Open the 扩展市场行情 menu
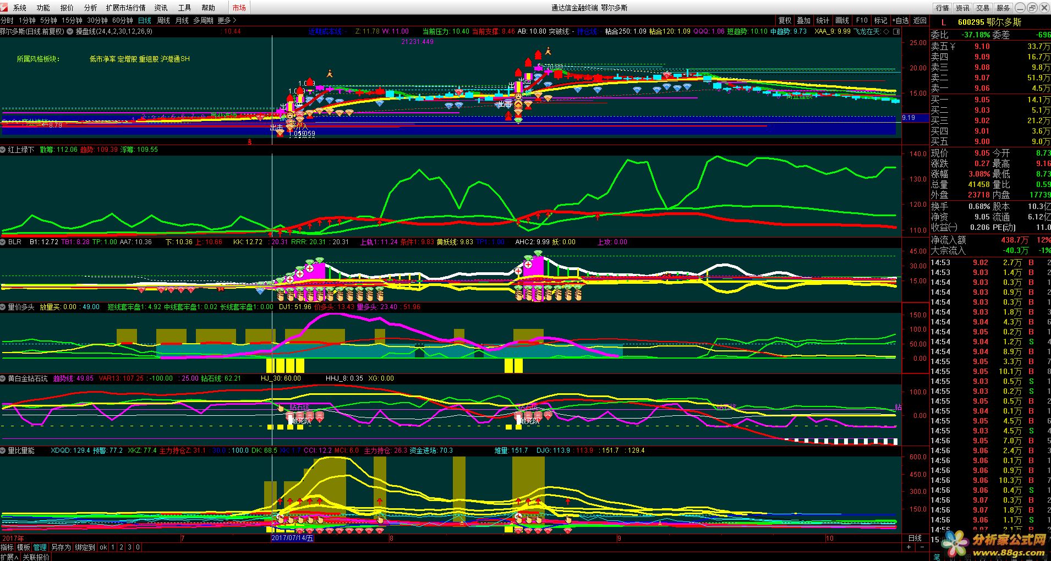Viewport: 1051px width, 561px height. click(125, 8)
